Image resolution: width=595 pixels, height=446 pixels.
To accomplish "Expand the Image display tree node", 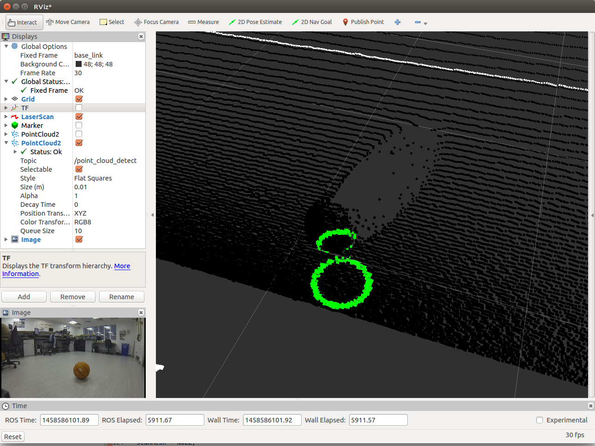I will tap(6, 239).
